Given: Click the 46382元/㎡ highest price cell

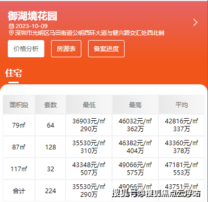Looking at the screenshot, I should click(x=135, y=147).
